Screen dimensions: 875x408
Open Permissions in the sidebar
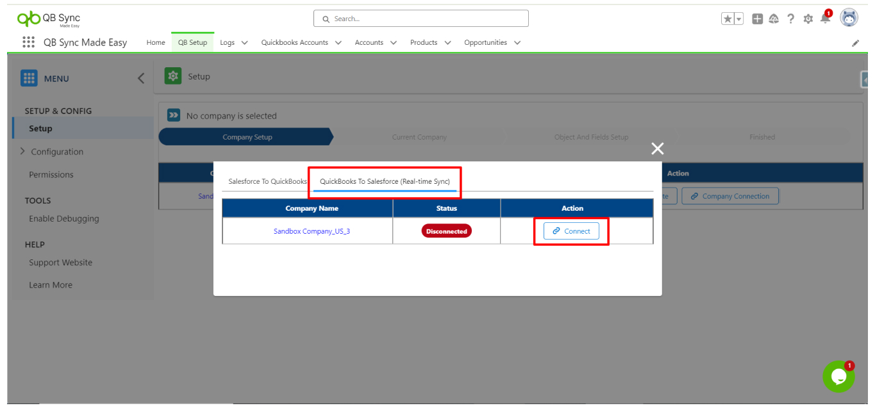point(51,174)
